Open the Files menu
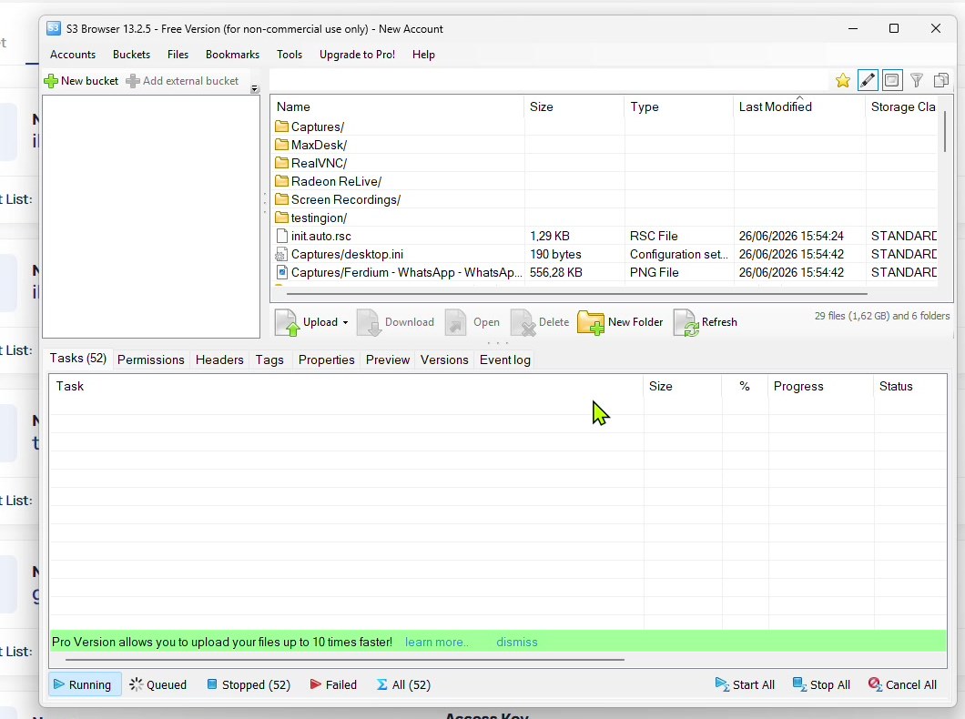Image resolution: width=965 pixels, height=719 pixels. [178, 54]
